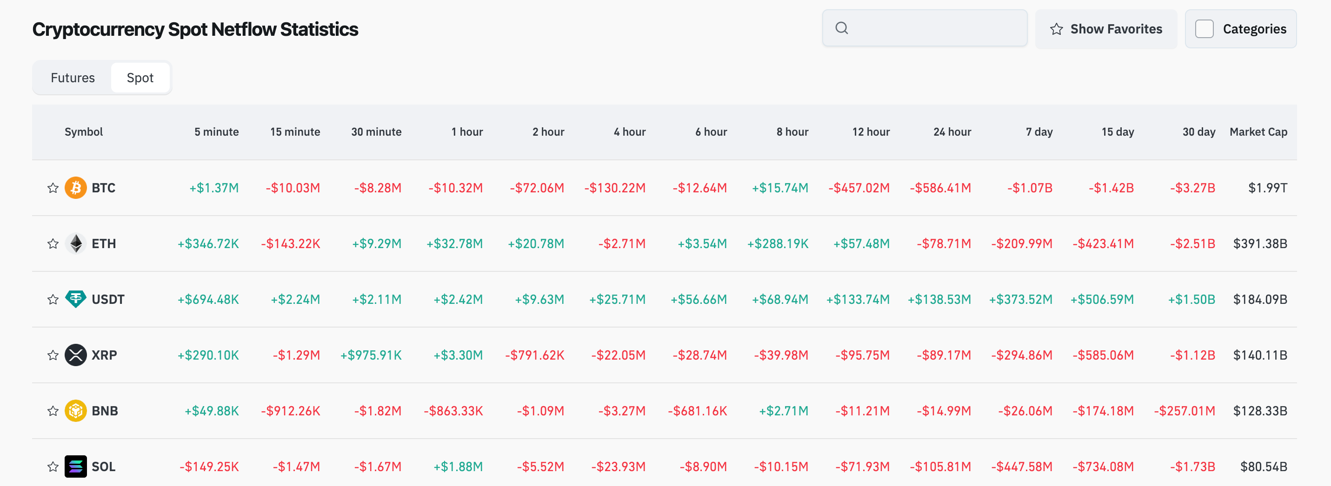Click the SOL Solana coin icon
This screenshot has width=1331, height=486.
[75, 466]
